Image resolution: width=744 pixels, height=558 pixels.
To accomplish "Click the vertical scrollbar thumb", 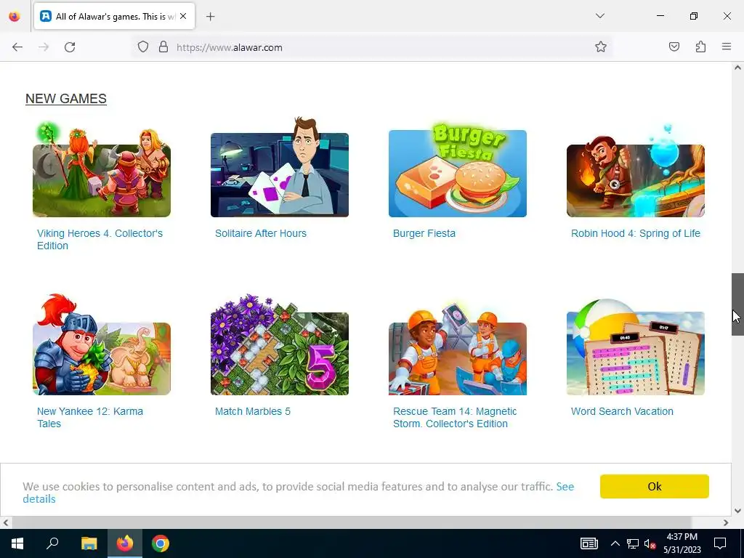I will pyautogui.click(x=737, y=304).
